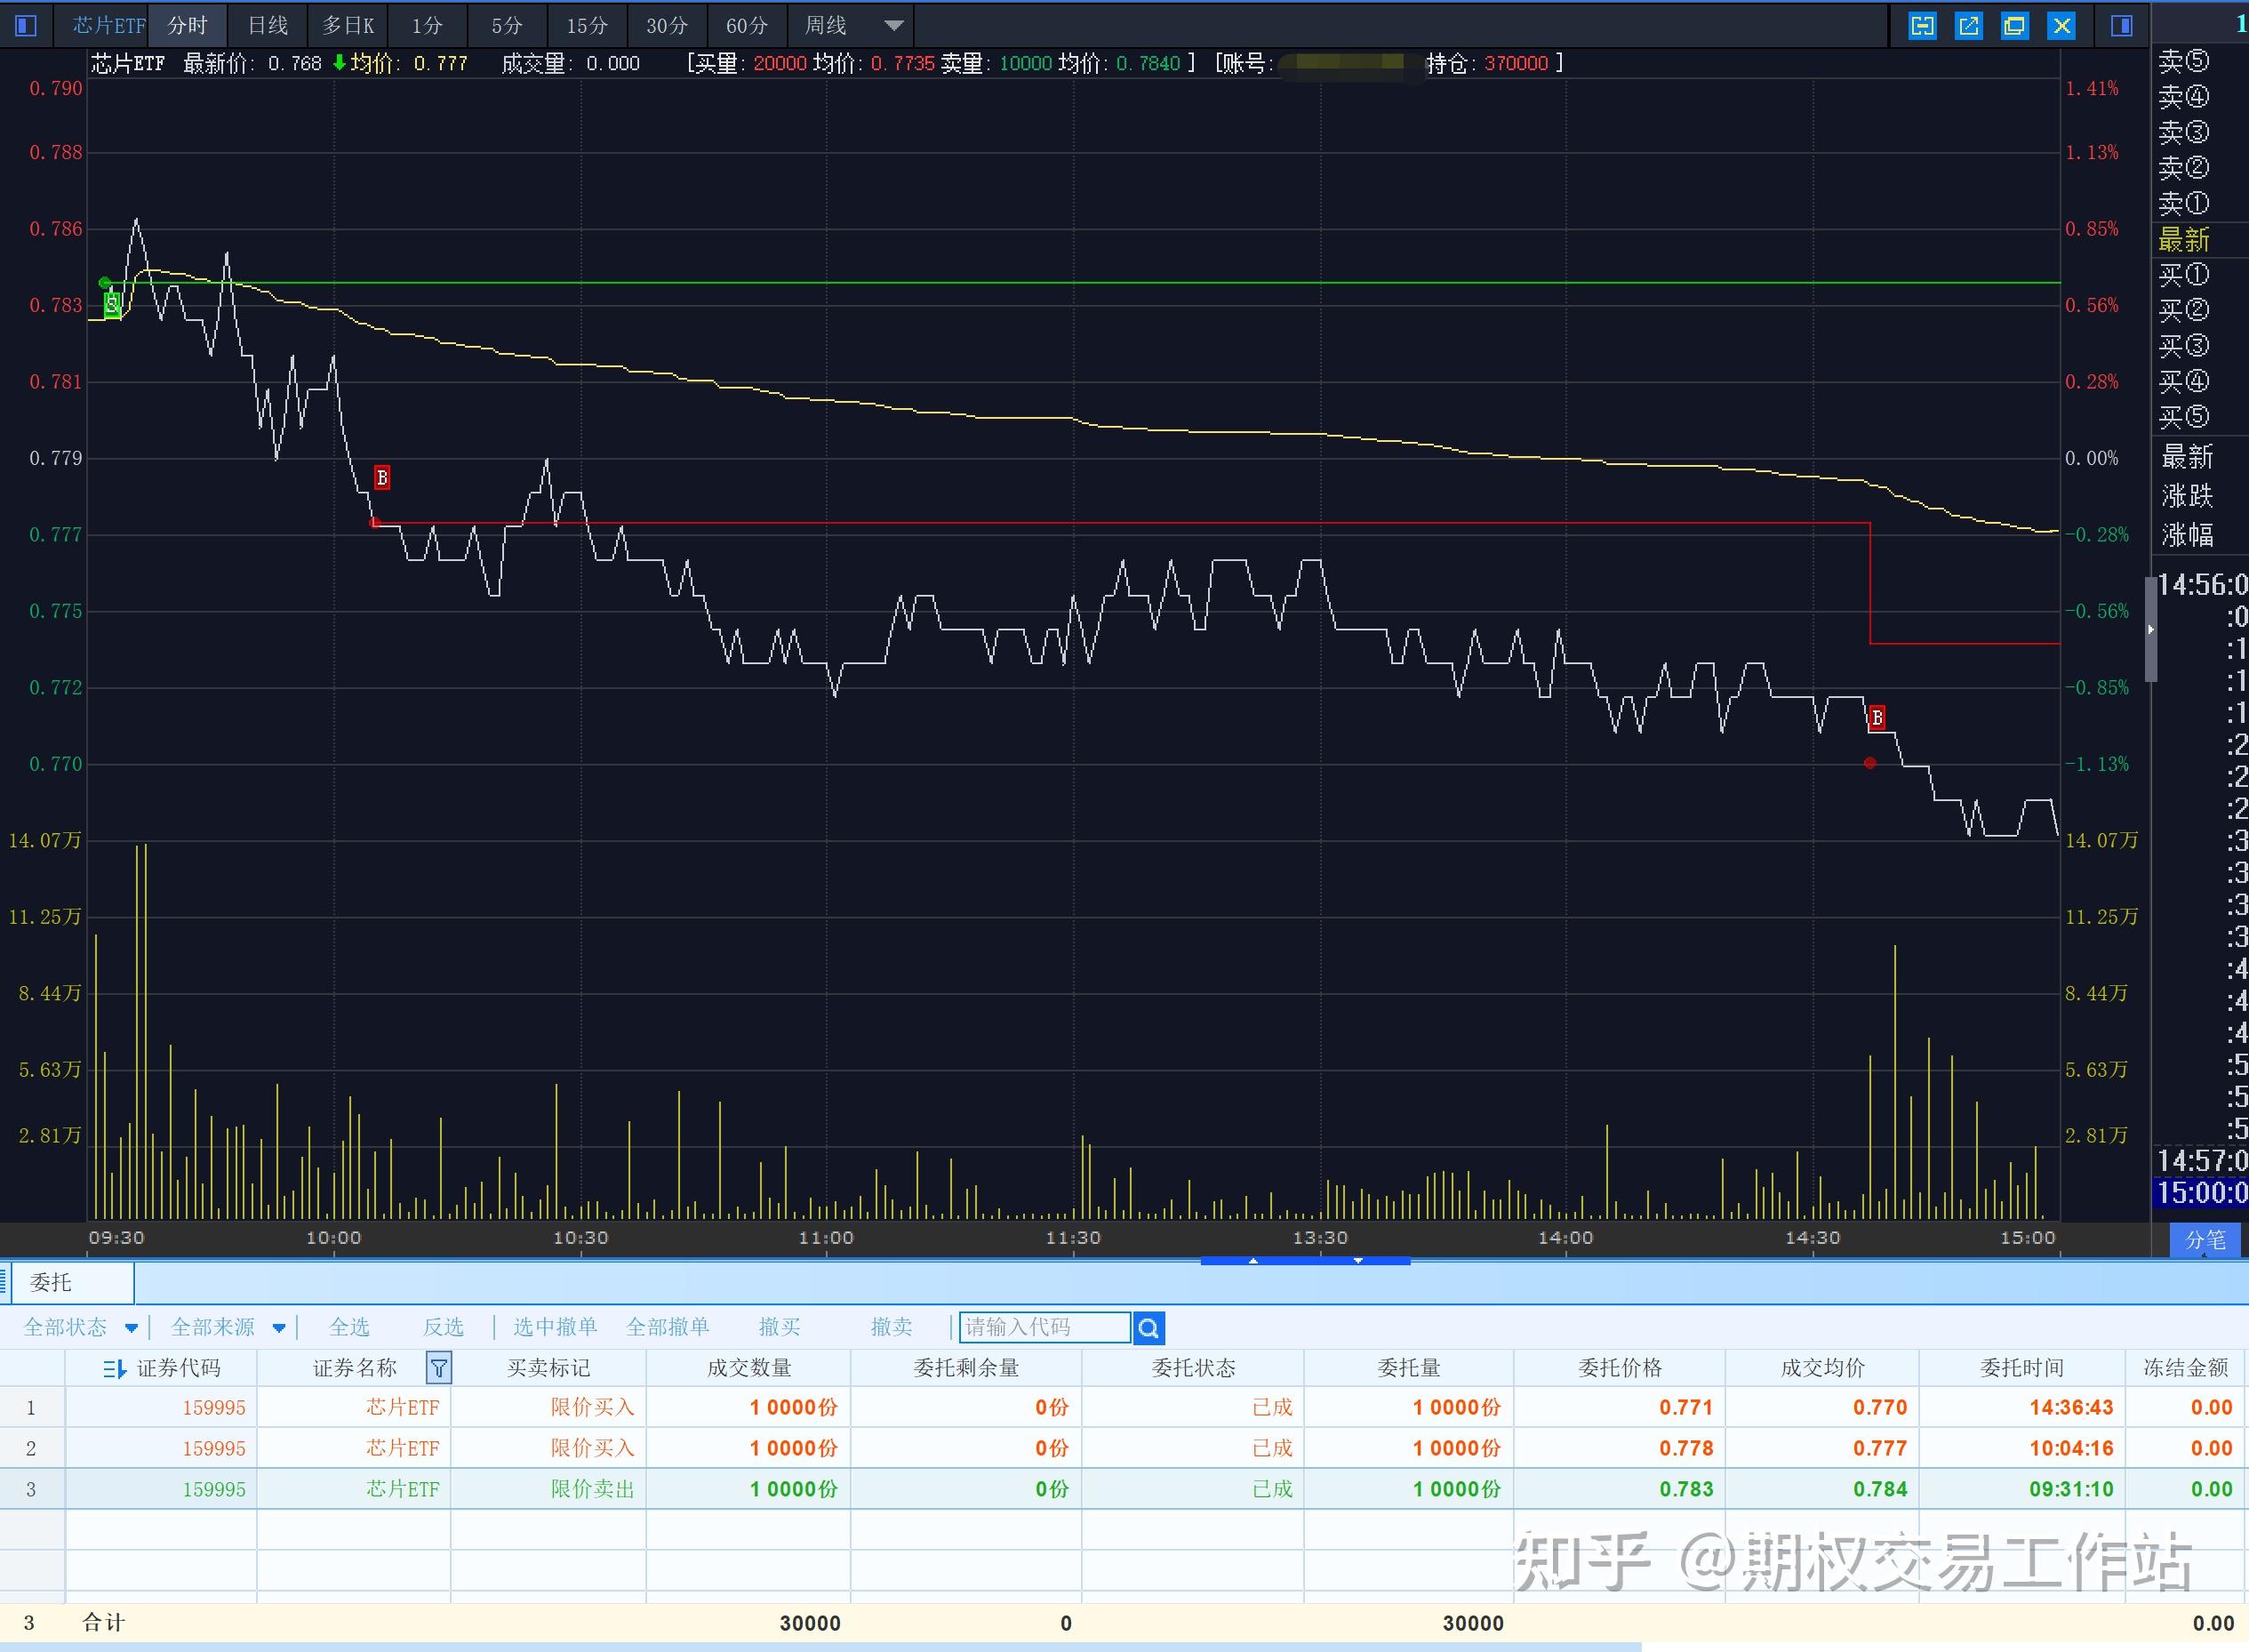Click the 反选 invert selection button

click(x=443, y=1327)
